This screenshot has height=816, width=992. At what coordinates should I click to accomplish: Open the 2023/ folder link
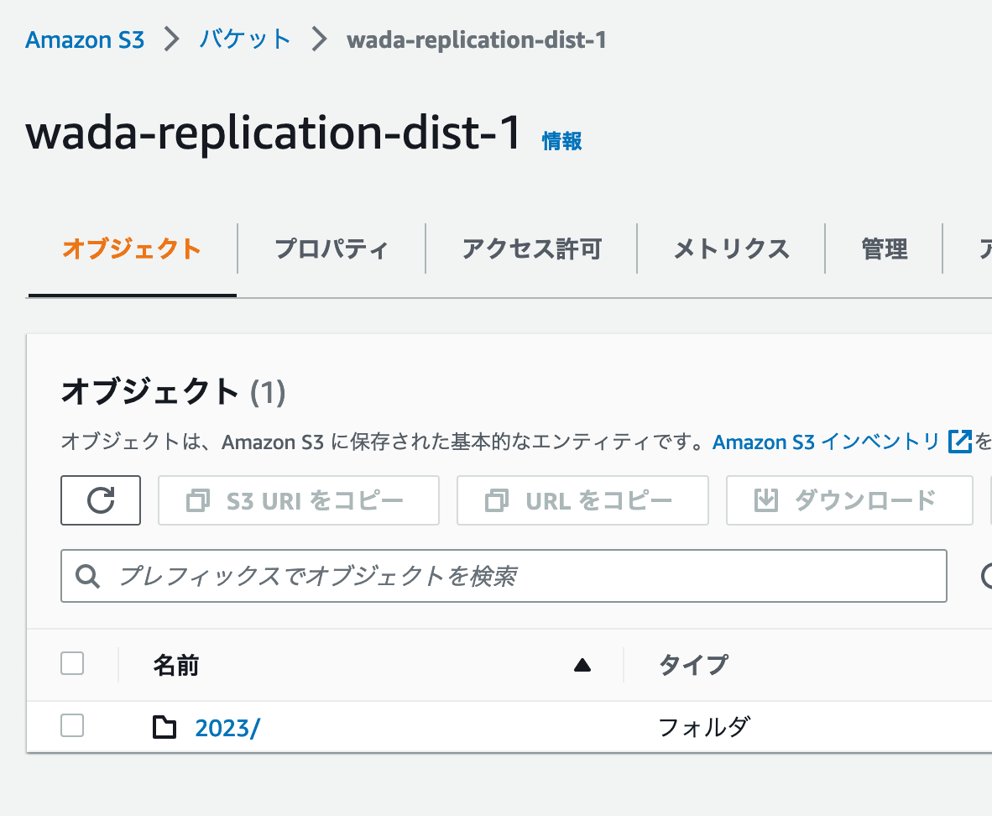tap(227, 728)
